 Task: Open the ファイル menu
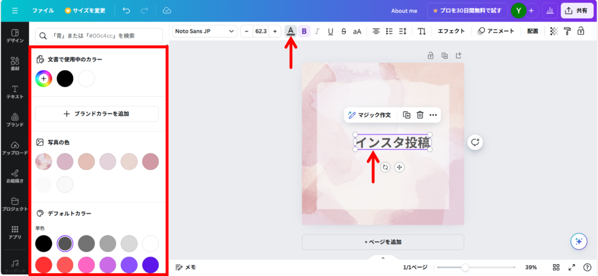tap(43, 11)
